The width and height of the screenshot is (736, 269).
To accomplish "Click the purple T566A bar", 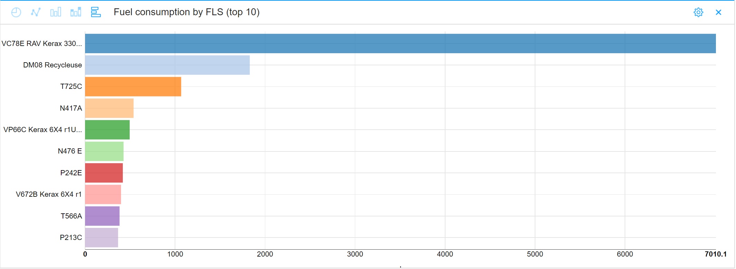I will (x=102, y=216).
